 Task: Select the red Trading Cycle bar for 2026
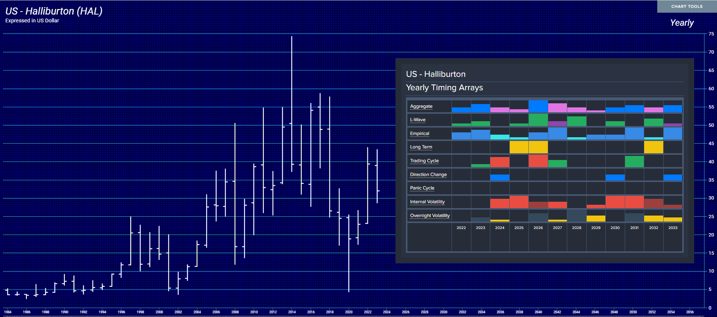click(538, 161)
